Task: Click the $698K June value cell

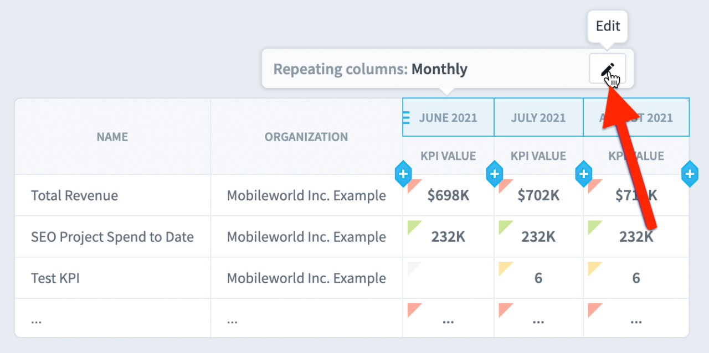Action: [448, 195]
